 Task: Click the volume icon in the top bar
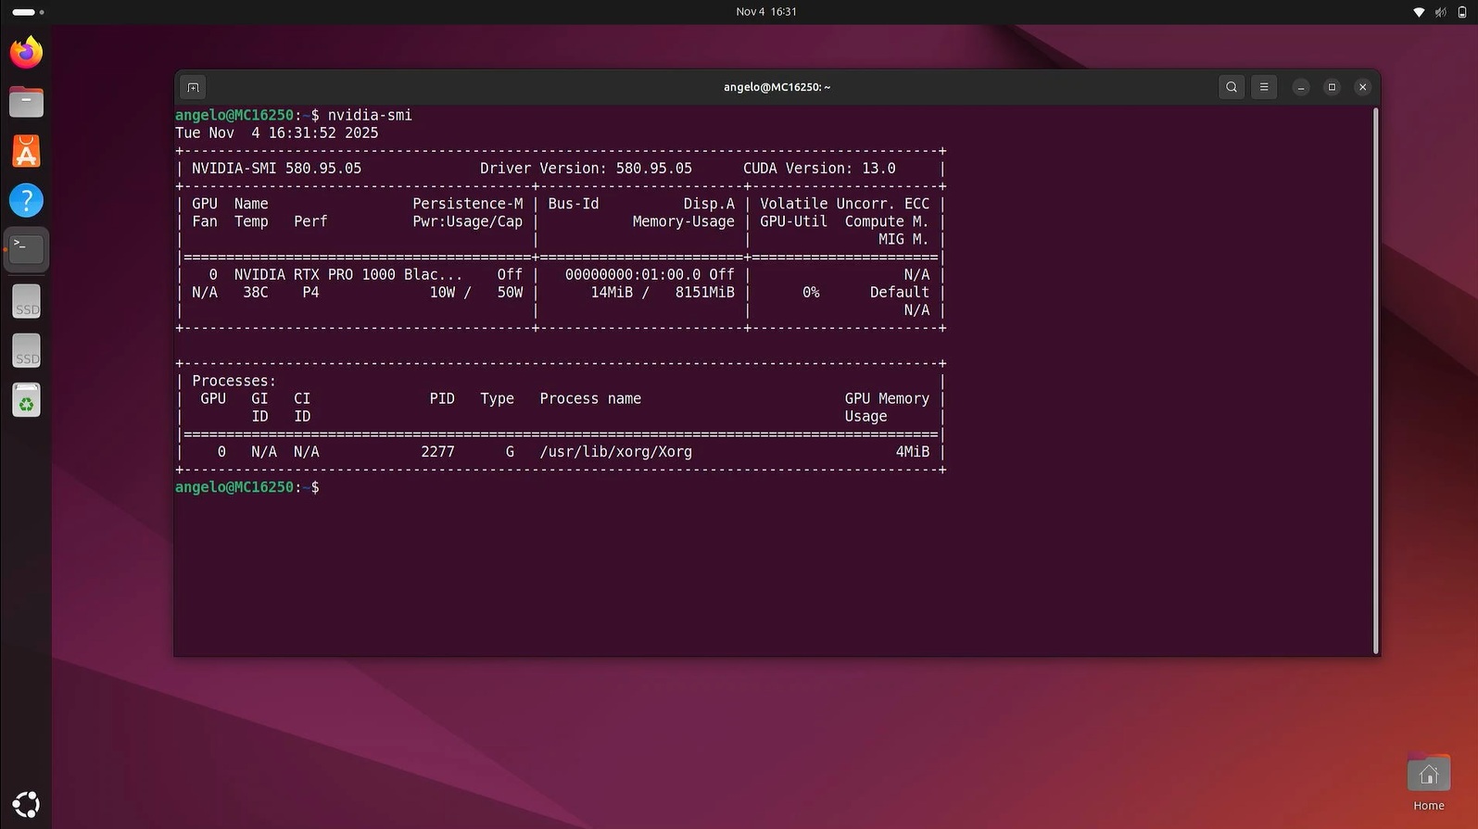(x=1440, y=12)
